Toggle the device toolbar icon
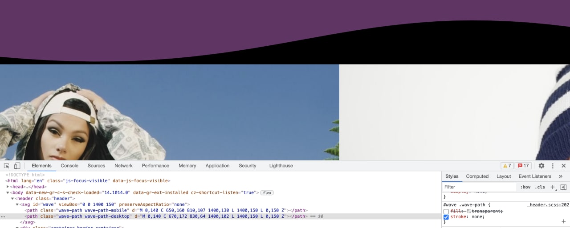Image resolution: width=570 pixels, height=228 pixels. 17,166
